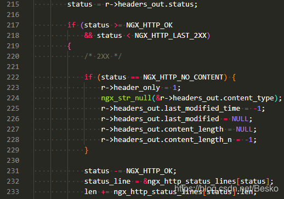The image size is (284, 199).
Task: Click line number 223 in the gutter
Action: click(x=13, y=88)
